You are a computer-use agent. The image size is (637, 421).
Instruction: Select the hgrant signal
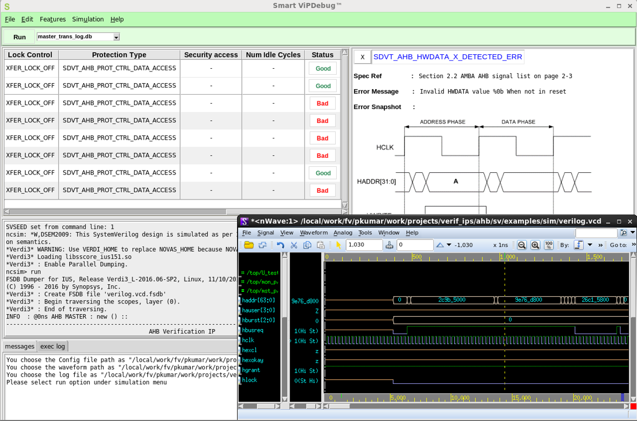pyautogui.click(x=251, y=370)
